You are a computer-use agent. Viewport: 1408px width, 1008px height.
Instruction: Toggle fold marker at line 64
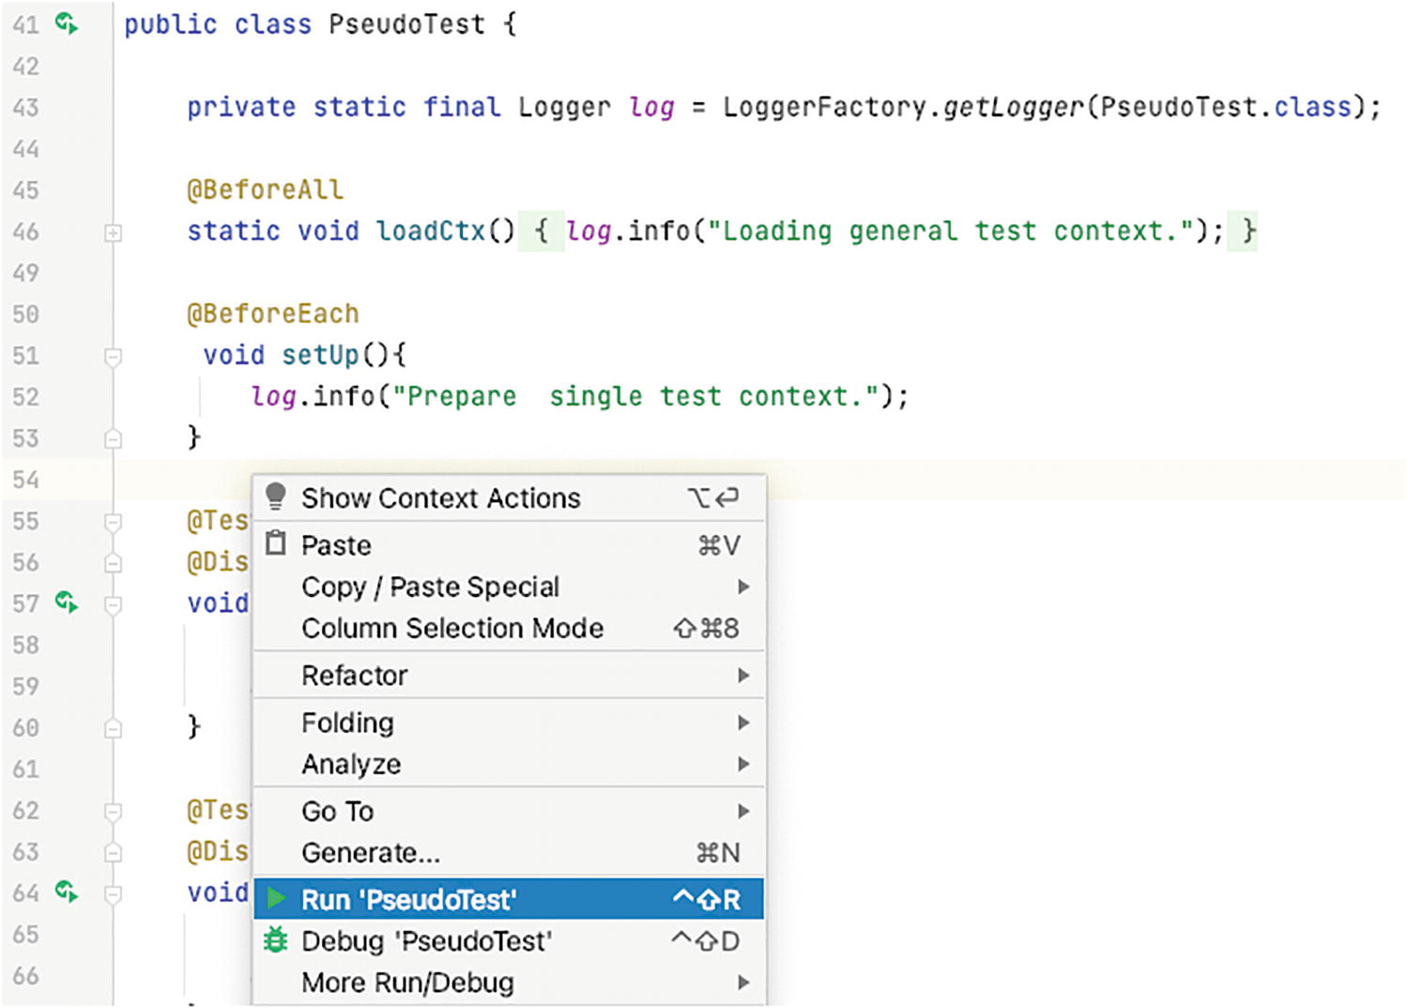coord(113,893)
